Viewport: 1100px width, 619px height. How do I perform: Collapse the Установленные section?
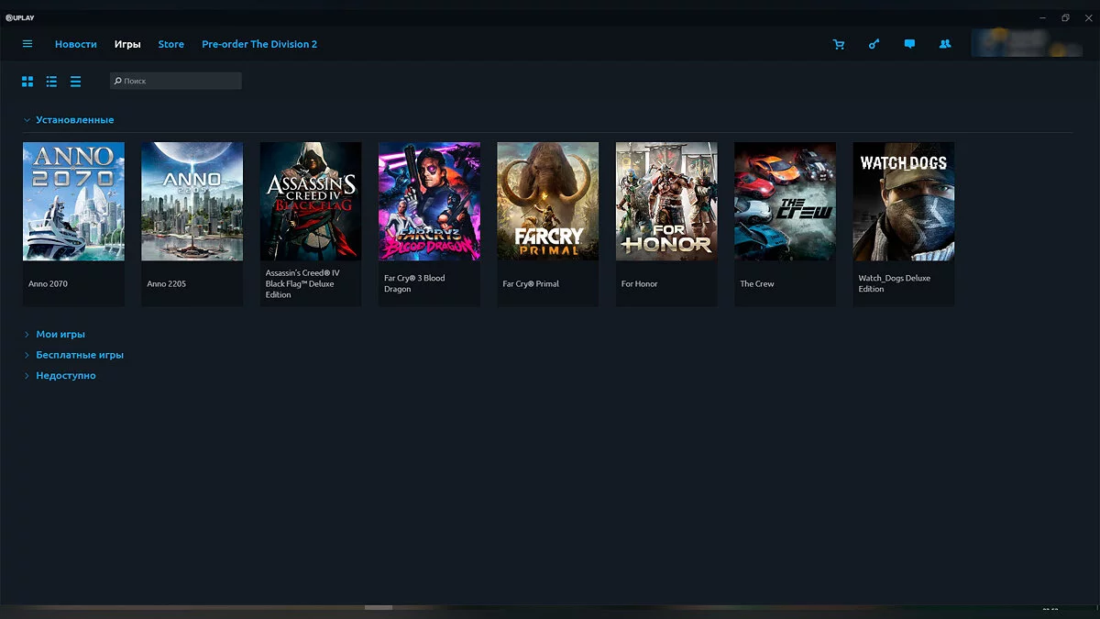click(x=70, y=120)
